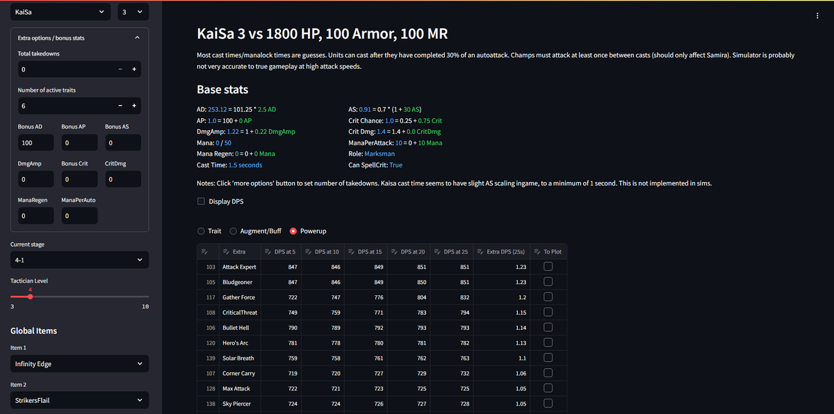
Task: Open the KaiSa champion dropdown
Action: coord(60,11)
